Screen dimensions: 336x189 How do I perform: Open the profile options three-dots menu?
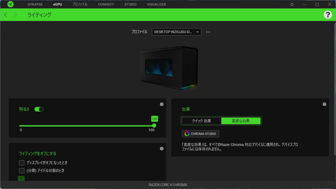click(x=208, y=32)
